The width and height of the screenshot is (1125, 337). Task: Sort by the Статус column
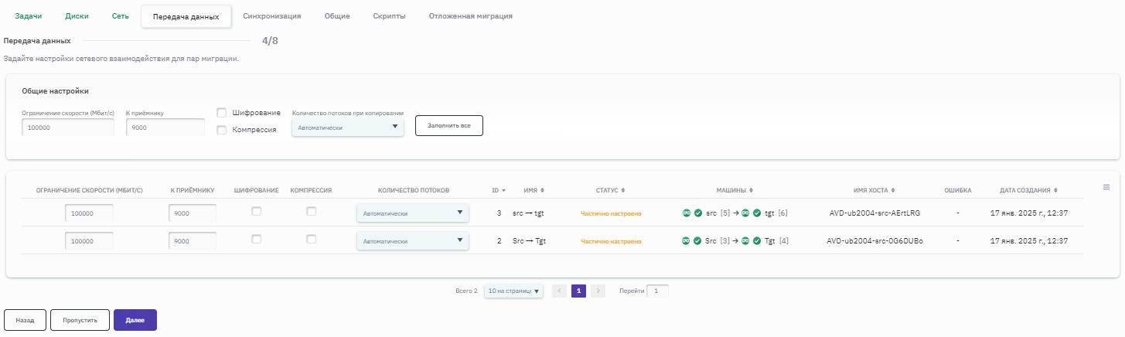[622, 190]
